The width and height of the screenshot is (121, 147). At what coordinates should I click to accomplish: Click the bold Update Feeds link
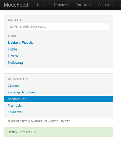(x=20, y=43)
